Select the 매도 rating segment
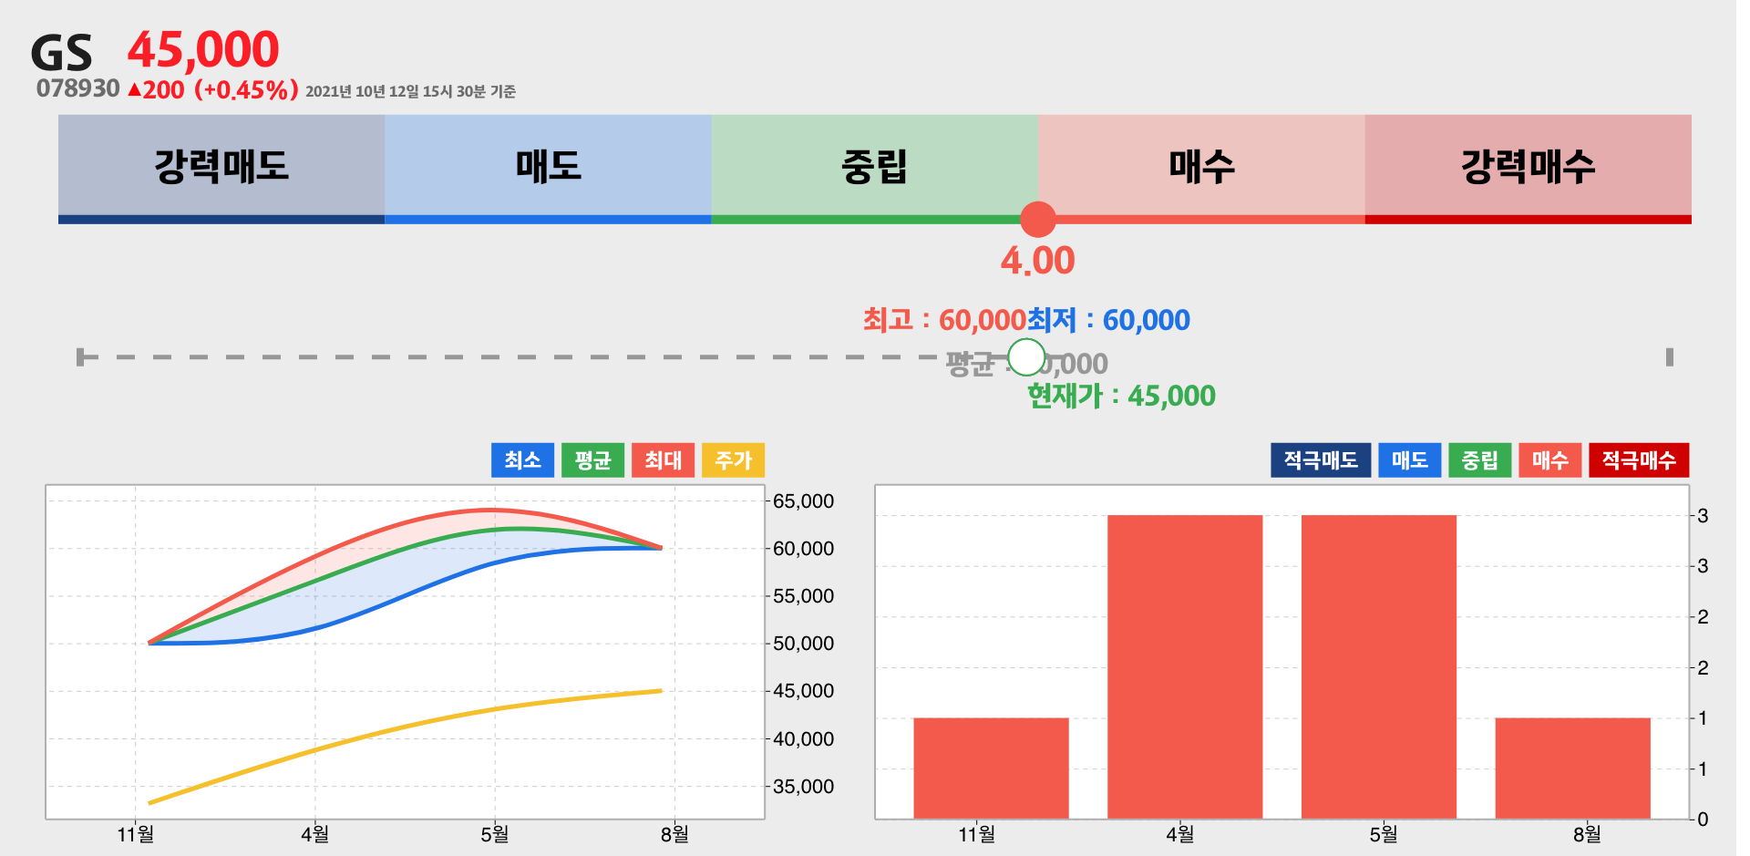This screenshot has width=1750, height=856. click(x=548, y=169)
